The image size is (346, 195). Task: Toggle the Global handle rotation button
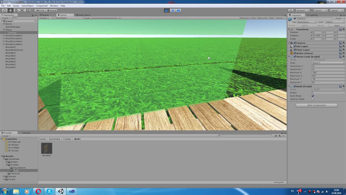click(52, 10)
